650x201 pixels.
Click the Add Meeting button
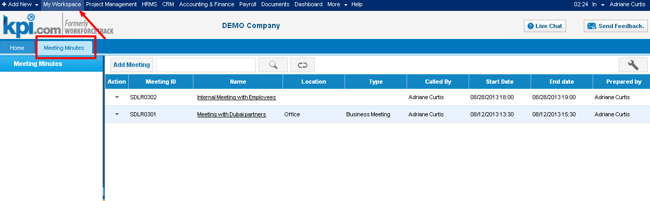click(131, 65)
